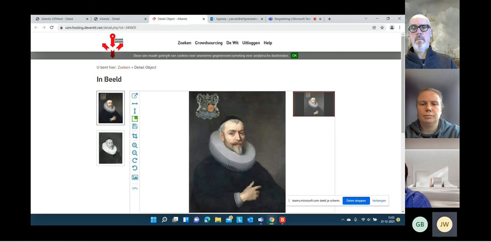Select second portrait thumbnail
Viewport: 491px width, 242px height.
[110, 148]
